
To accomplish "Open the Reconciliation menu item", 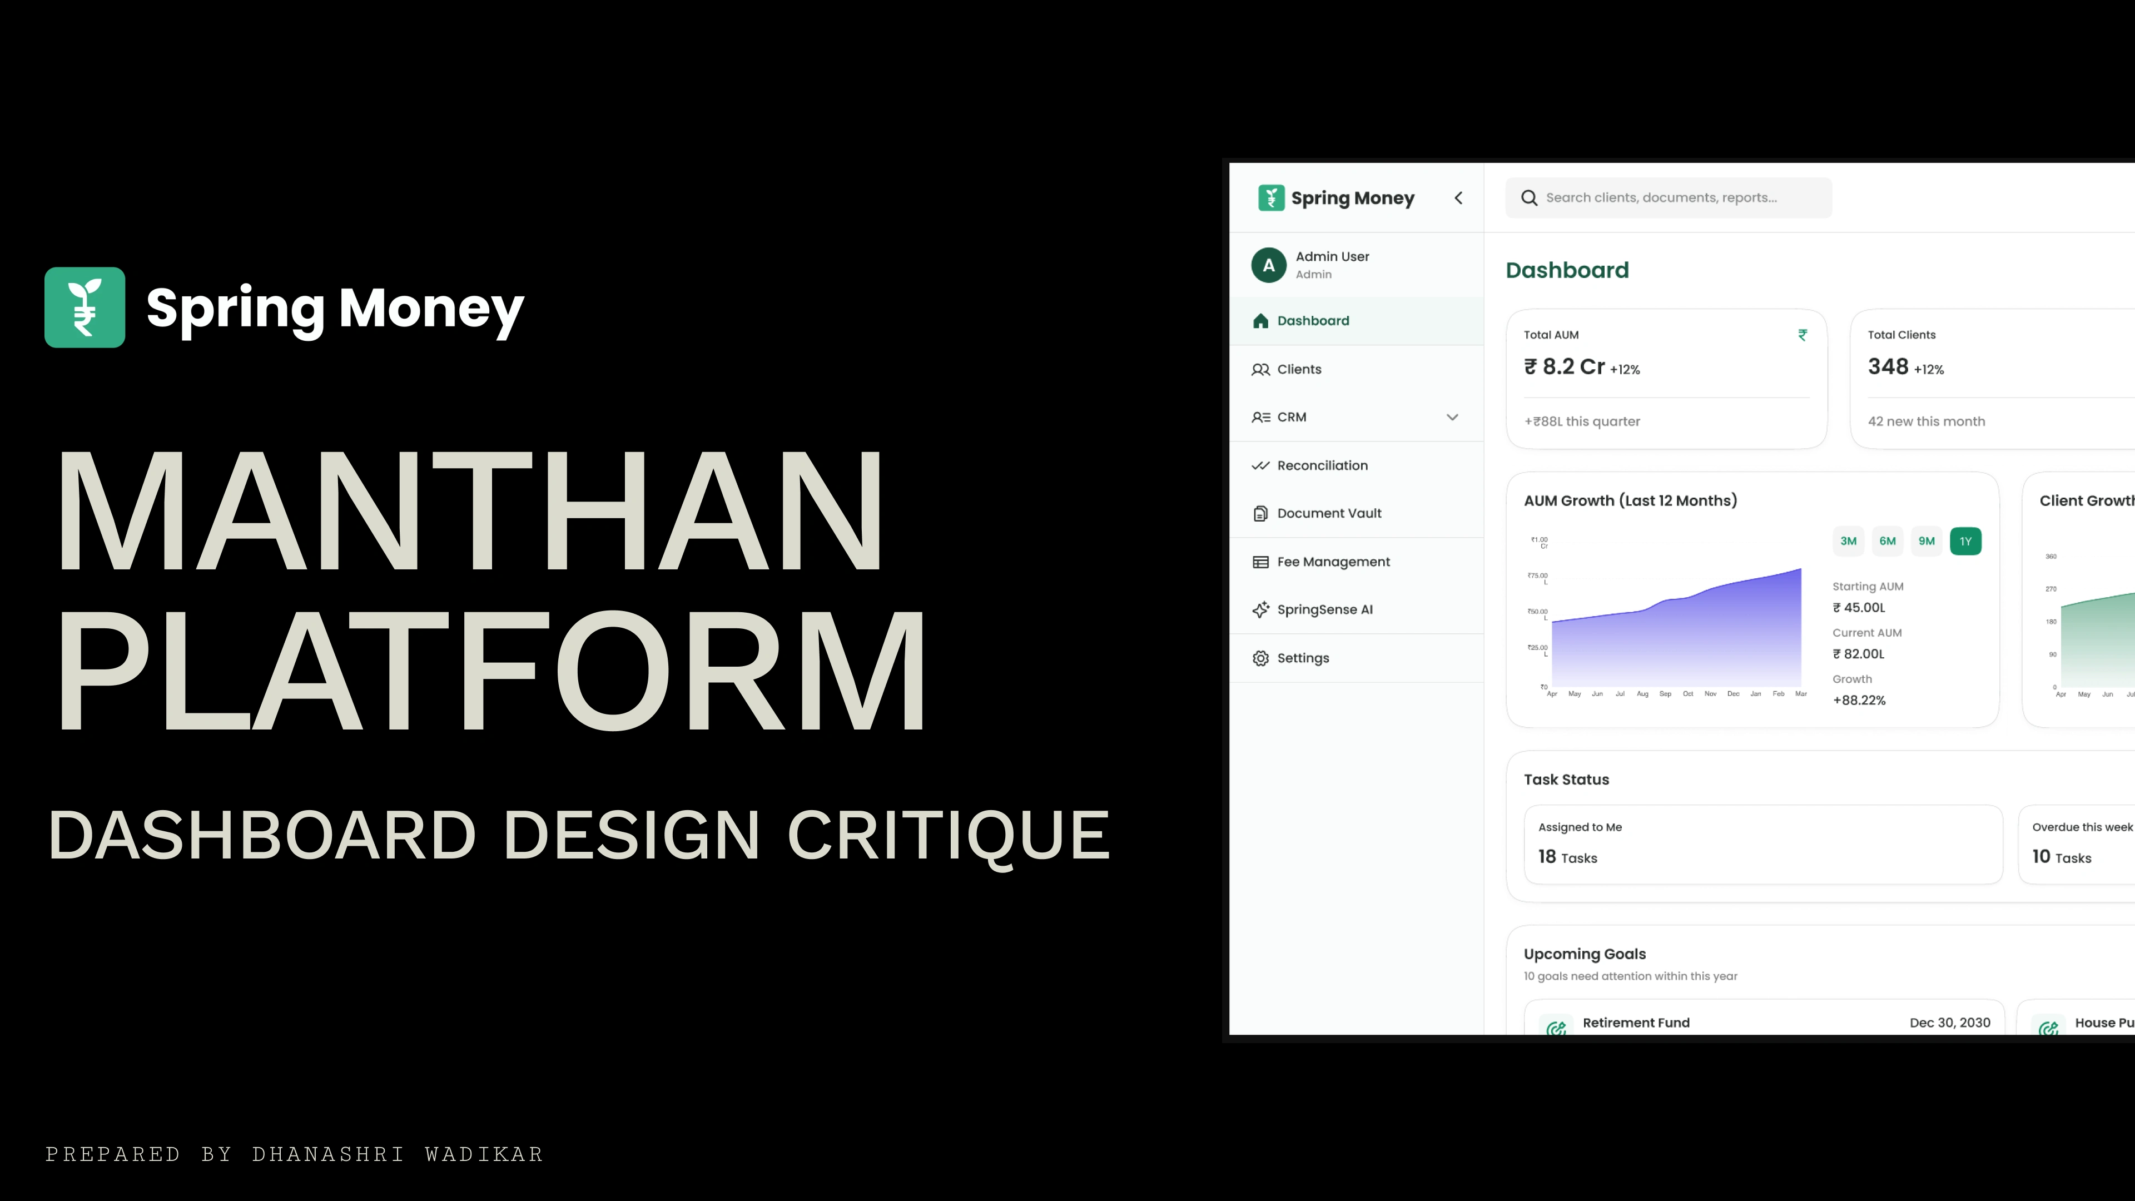I will point(1322,466).
